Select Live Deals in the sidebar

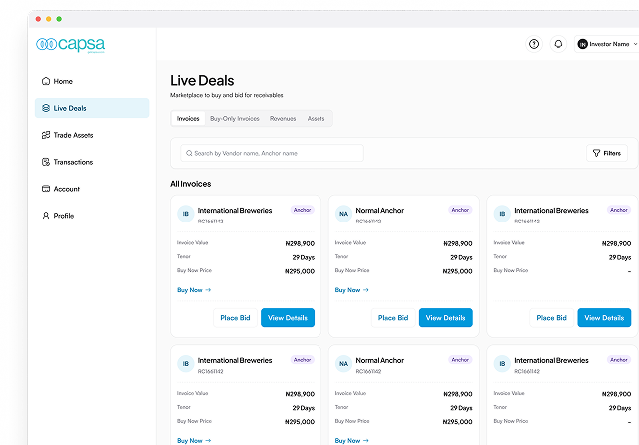92,108
